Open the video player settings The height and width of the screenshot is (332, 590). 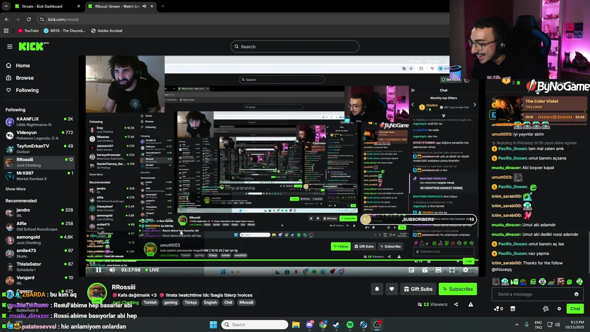pyautogui.click(x=465, y=270)
